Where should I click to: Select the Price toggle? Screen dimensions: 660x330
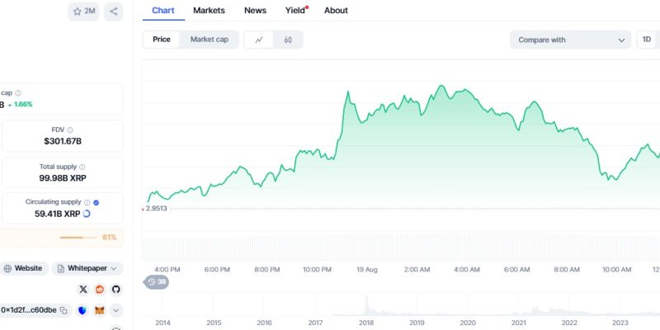click(x=162, y=40)
